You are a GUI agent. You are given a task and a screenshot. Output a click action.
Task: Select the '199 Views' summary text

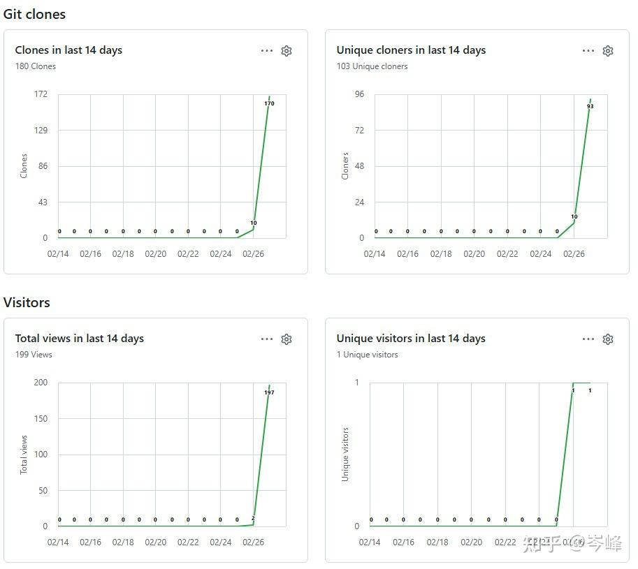click(x=34, y=355)
